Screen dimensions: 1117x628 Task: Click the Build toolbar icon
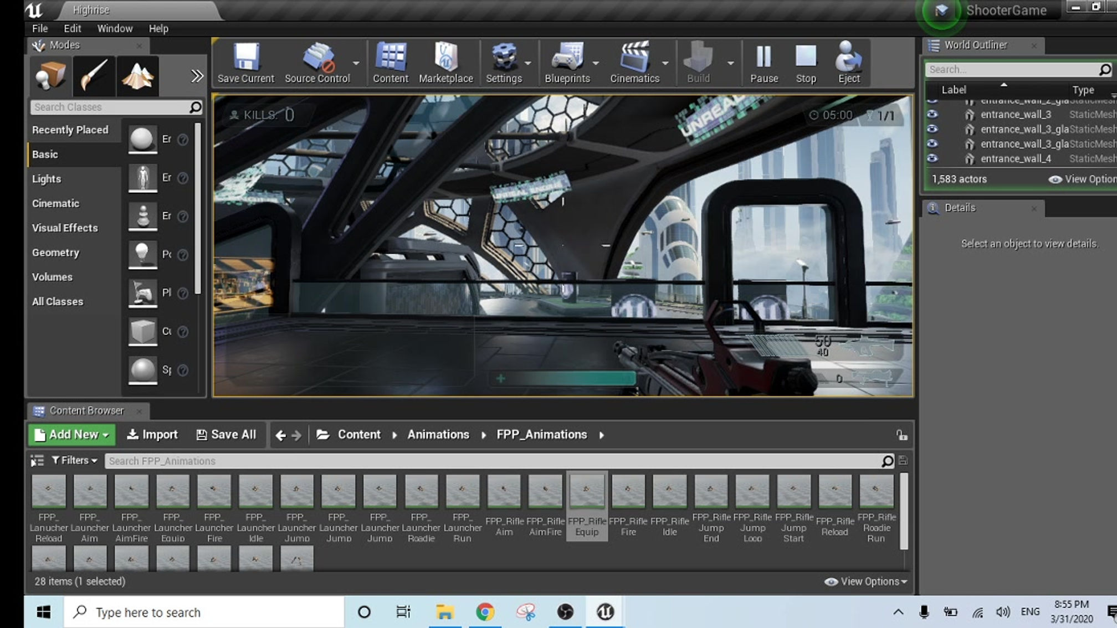pyautogui.click(x=698, y=63)
